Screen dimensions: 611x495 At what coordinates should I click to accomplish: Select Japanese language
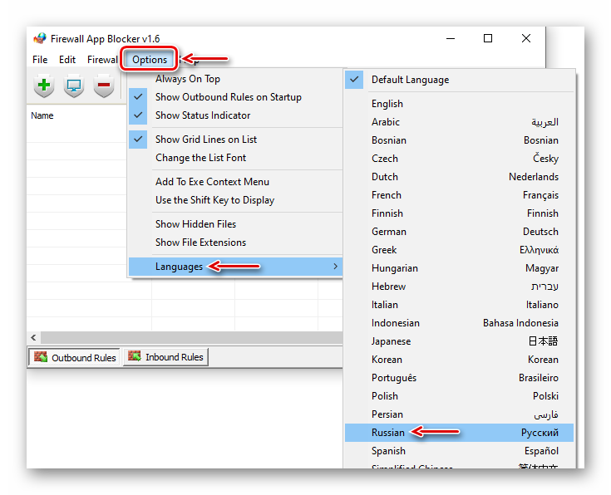[x=459, y=341]
